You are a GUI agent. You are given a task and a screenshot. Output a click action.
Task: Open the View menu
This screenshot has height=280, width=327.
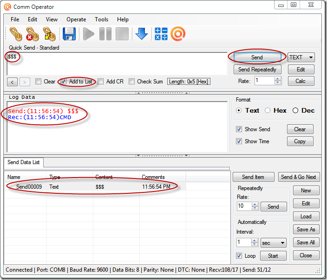tap(52, 19)
